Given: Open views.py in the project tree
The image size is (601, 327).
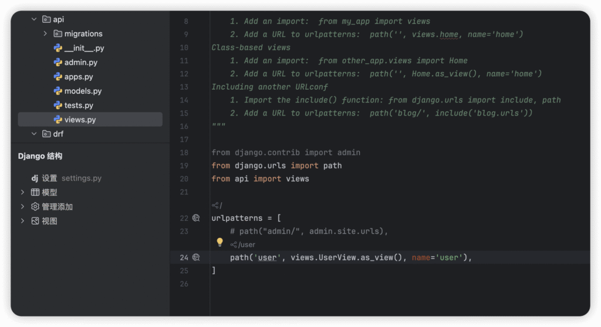Looking at the screenshot, I should pyautogui.click(x=80, y=120).
